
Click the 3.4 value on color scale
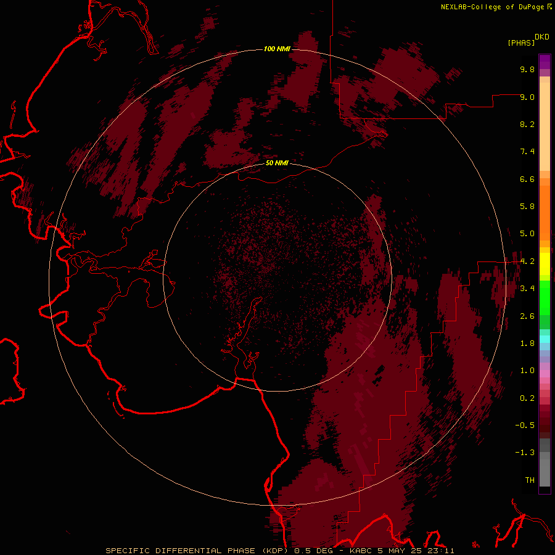click(527, 289)
